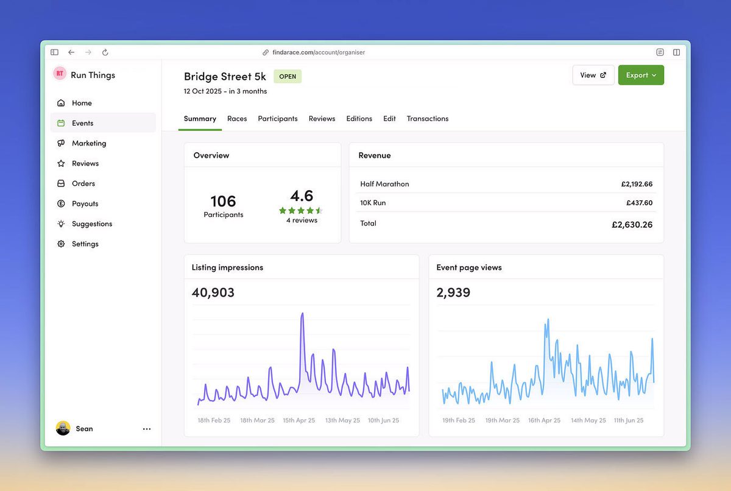Reload the page in browser

[105, 52]
